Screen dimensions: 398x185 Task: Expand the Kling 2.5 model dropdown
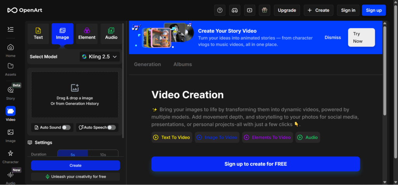100,57
